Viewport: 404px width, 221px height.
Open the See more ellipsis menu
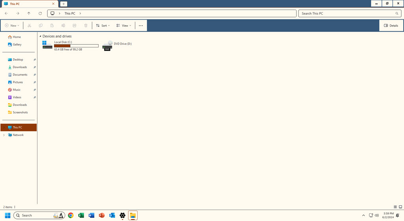point(141,26)
